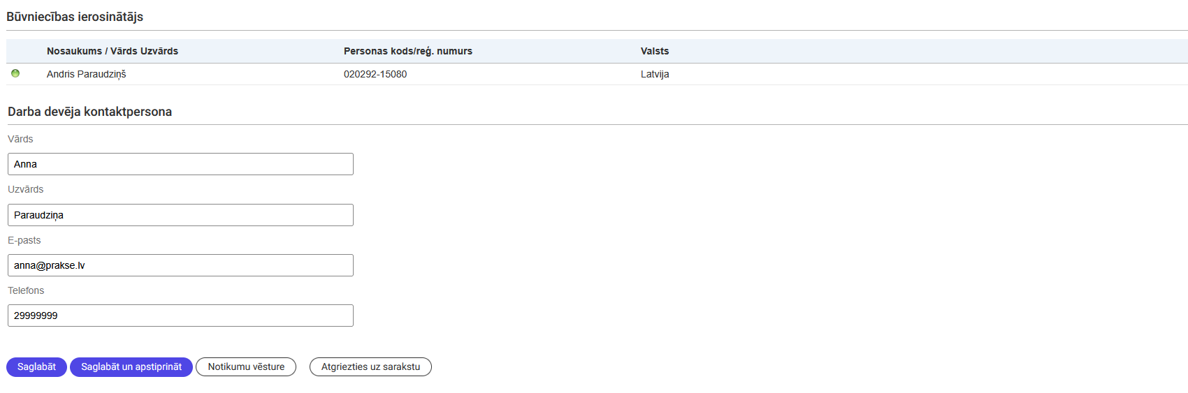Go back via Atgriezties uz sarakstu
Viewport: 1188px width, 393px height.
[x=370, y=367]
